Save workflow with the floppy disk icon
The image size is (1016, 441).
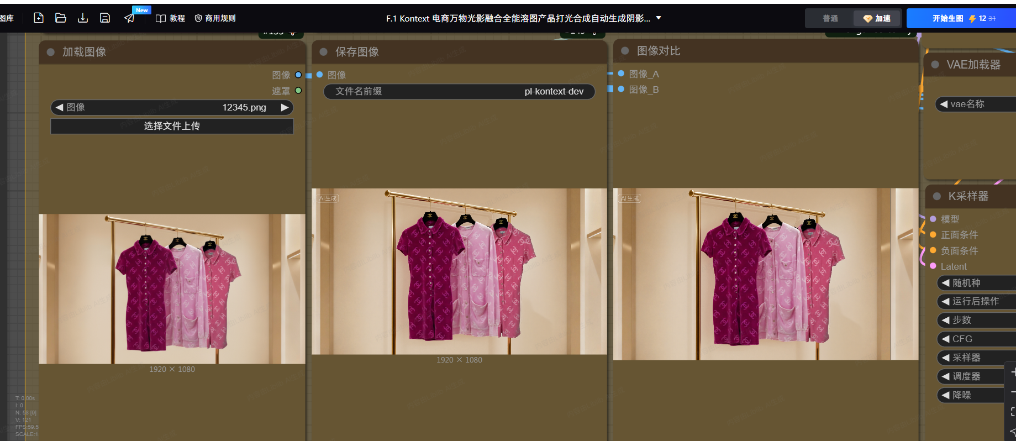click(105, 18)
